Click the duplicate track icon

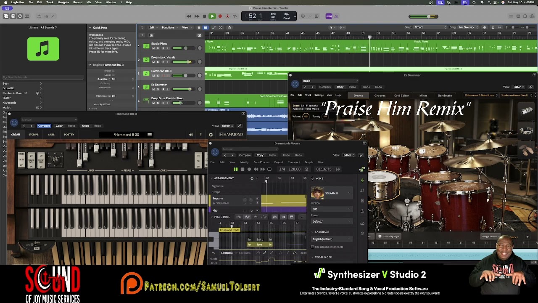pyautogui.click(x=151, y=35)
